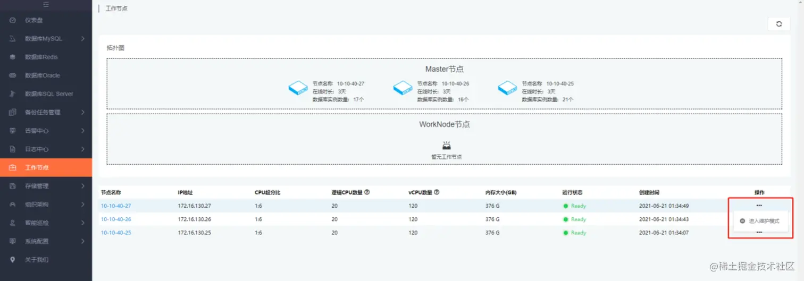Click the 智能巡检 sidebar icon
Viewport: 804px width, 281px height.
click(13, 223)
